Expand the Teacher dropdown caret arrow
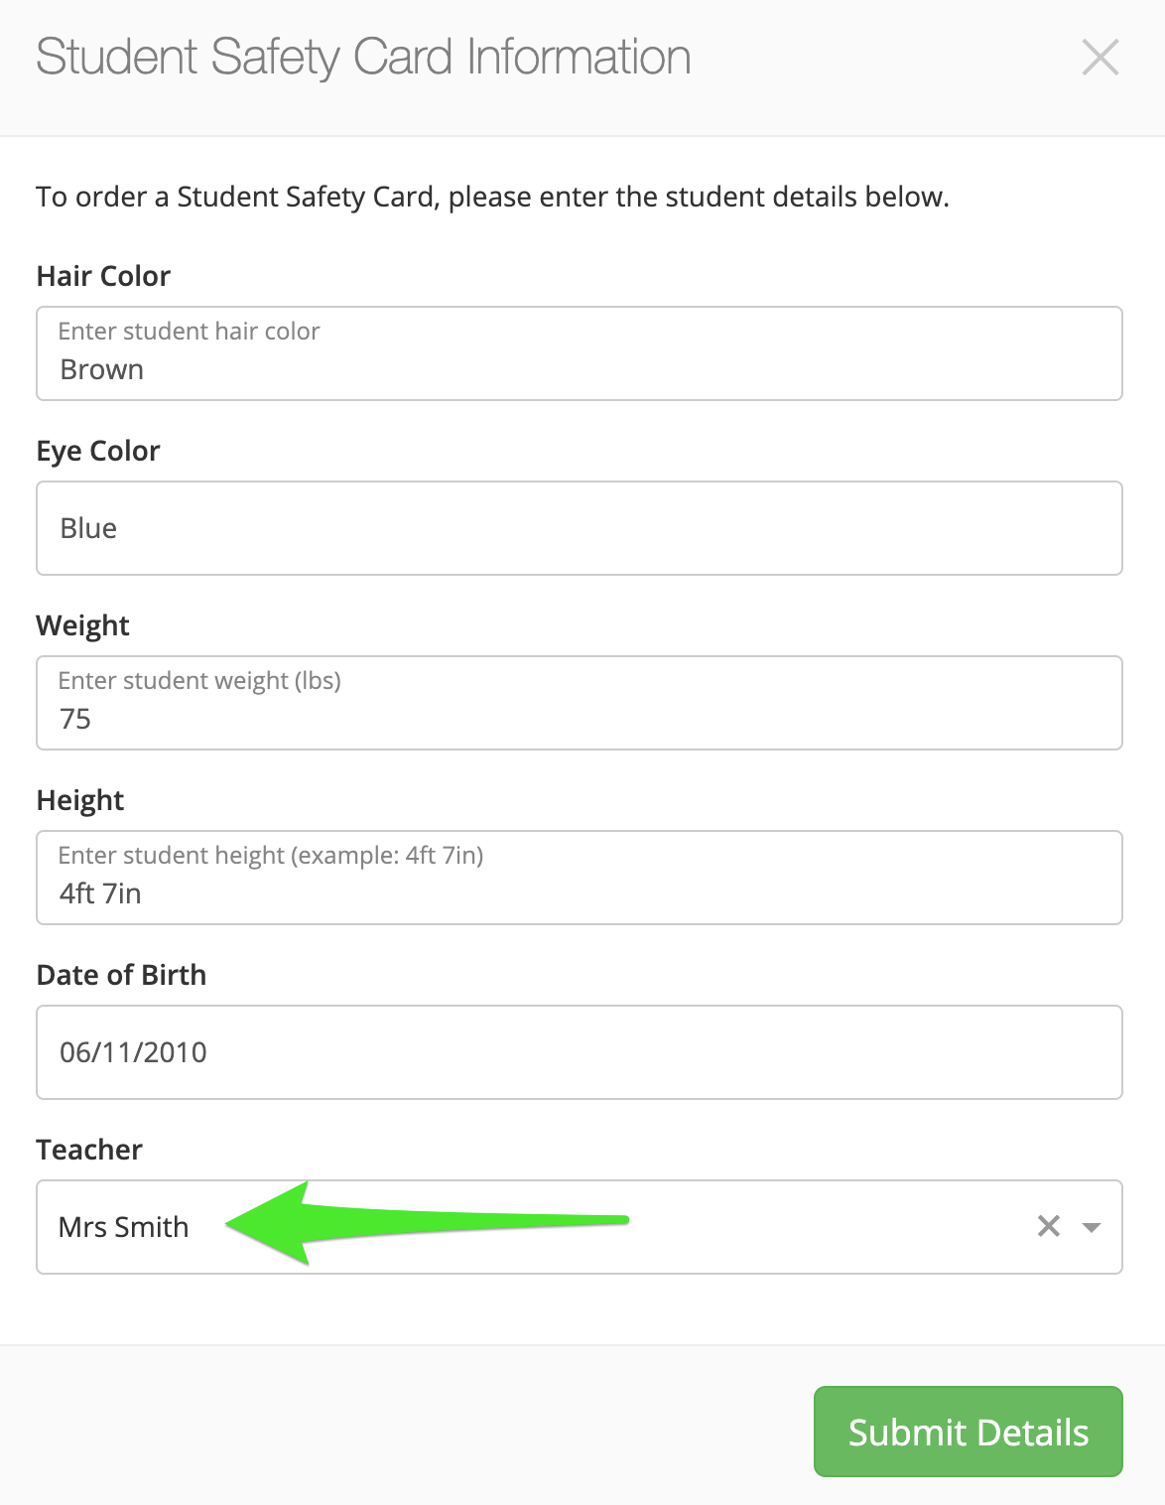This screenshot has height=1505, width=1165. [x=1091, y=1227]
